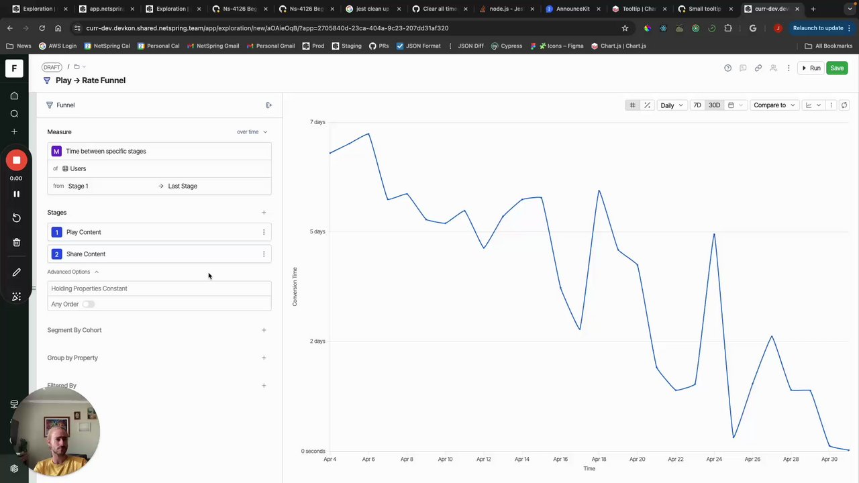Switch chart to percentage view
This screenshot has height=483, width=859.
pos(647,105)
